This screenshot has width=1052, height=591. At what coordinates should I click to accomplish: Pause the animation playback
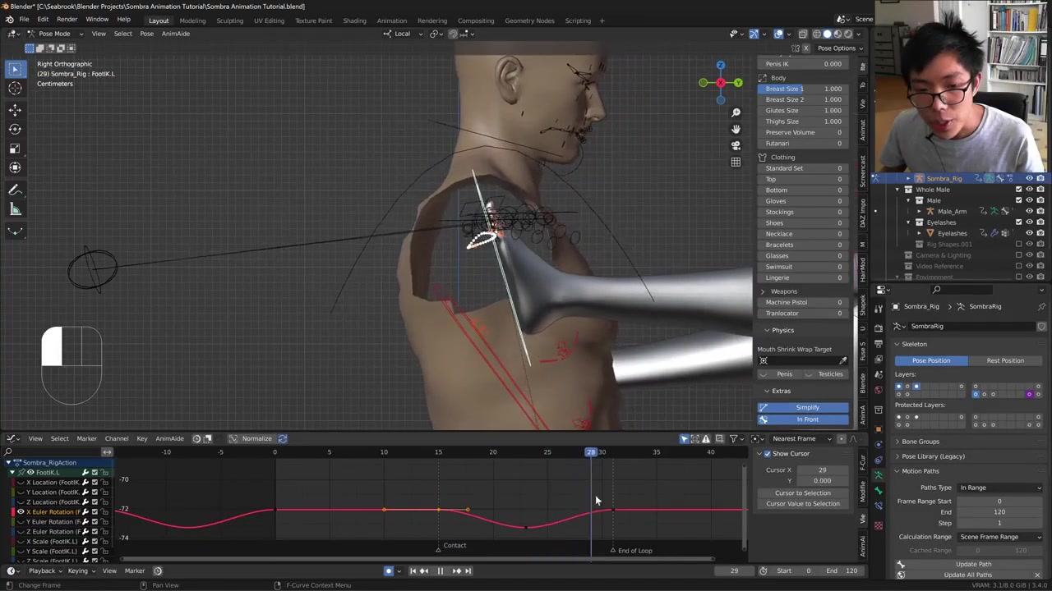click(440, 570)
